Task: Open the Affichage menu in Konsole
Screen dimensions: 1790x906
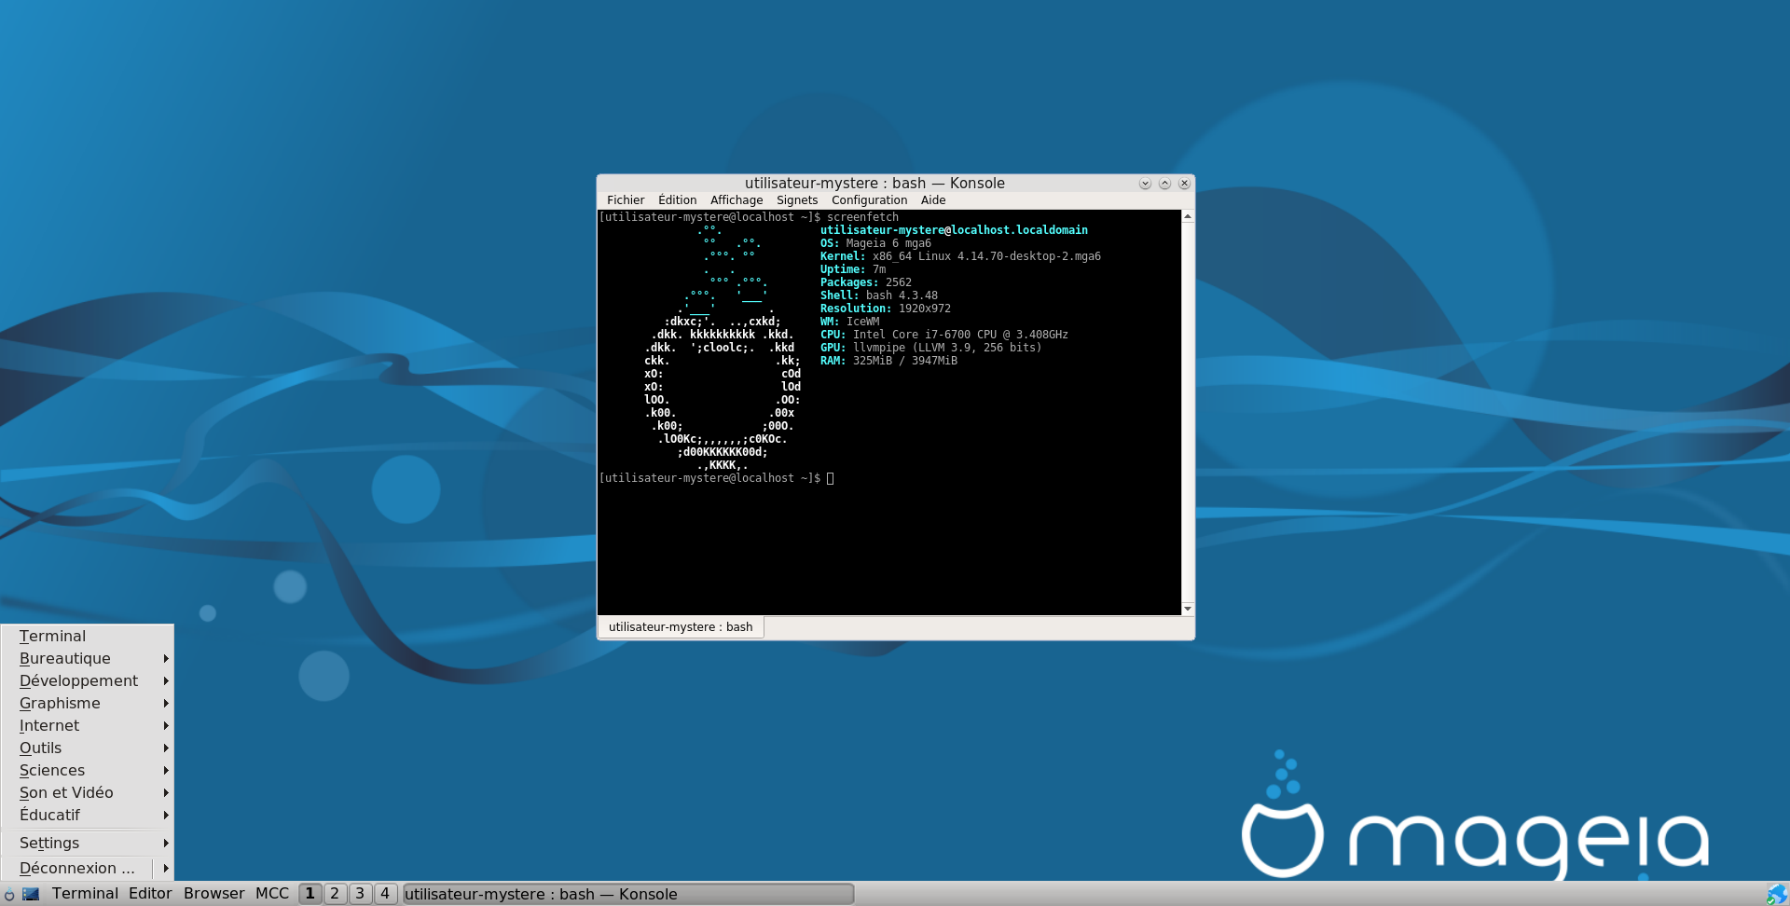Action: 737,200
